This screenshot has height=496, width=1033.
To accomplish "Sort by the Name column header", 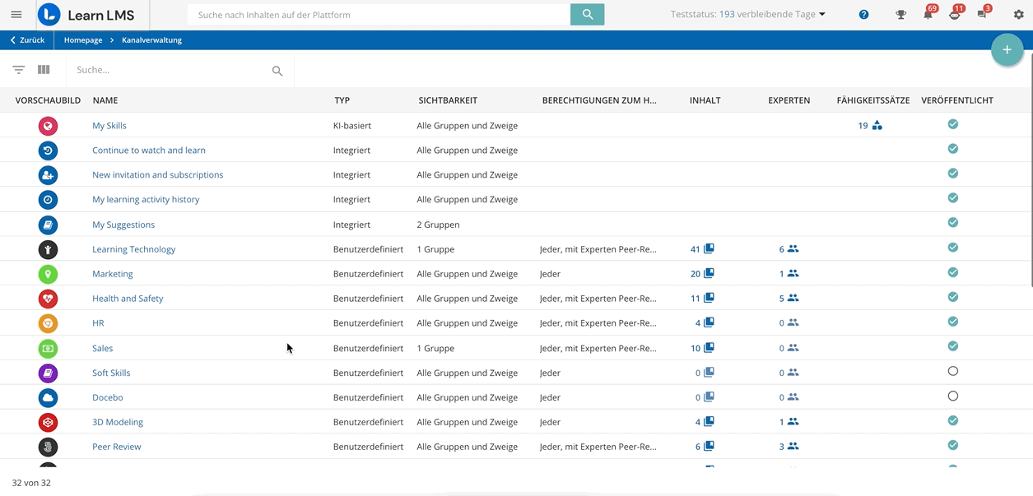I will coord(105,100).
